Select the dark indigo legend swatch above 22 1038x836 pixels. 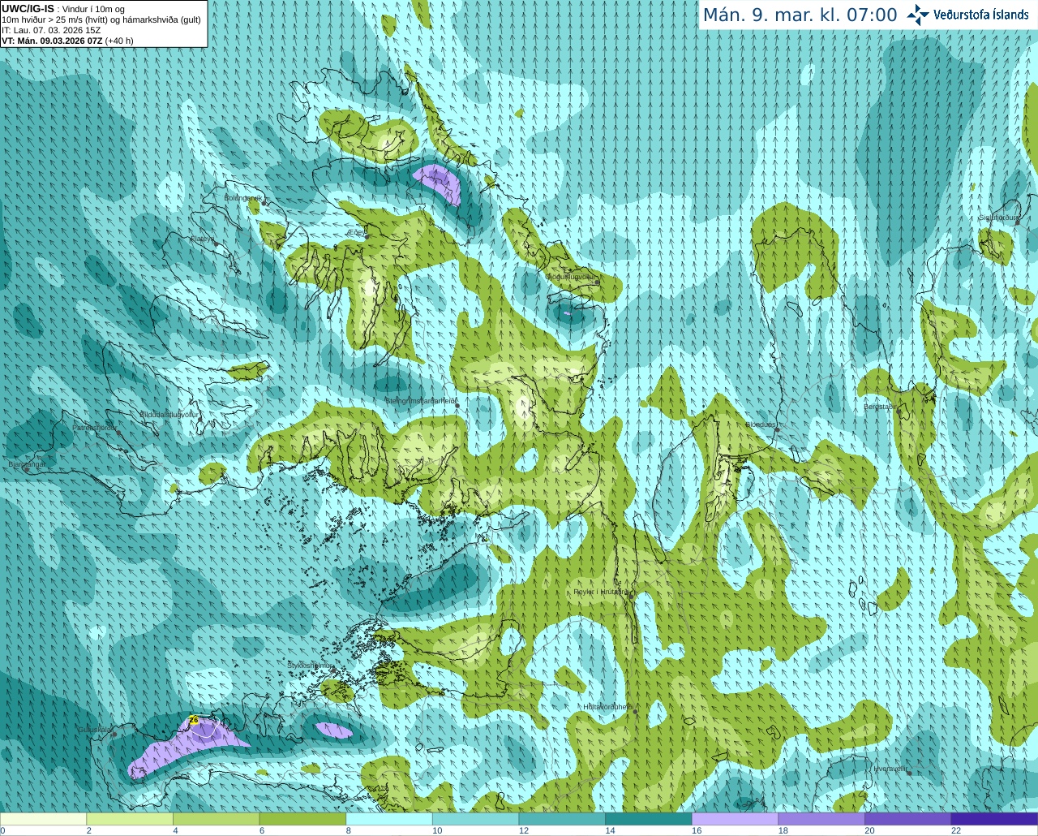(994, 819)
